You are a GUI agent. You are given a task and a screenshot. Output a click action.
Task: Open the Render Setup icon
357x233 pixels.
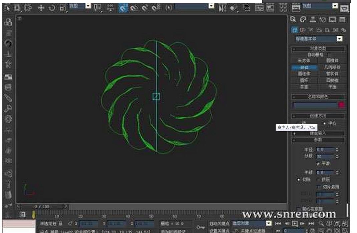(x=296, y=8)
